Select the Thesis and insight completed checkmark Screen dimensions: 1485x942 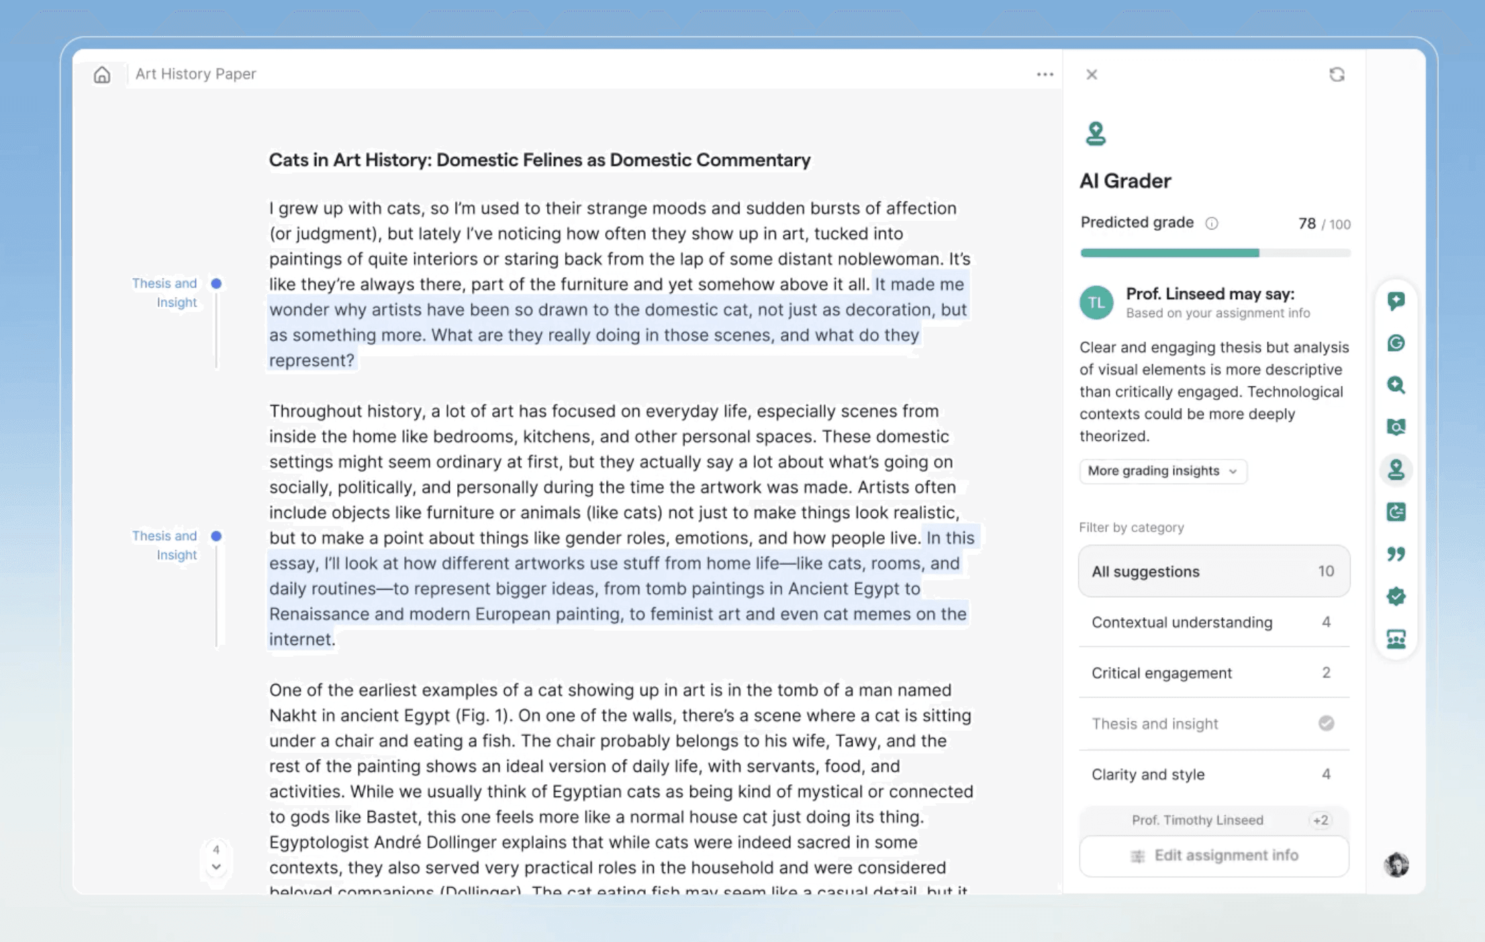click(1326, 723)
